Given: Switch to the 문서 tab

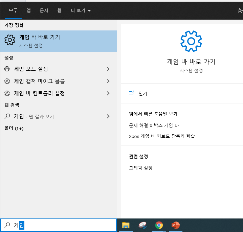Looking at the screenshot, I should (x=44, y=10).
